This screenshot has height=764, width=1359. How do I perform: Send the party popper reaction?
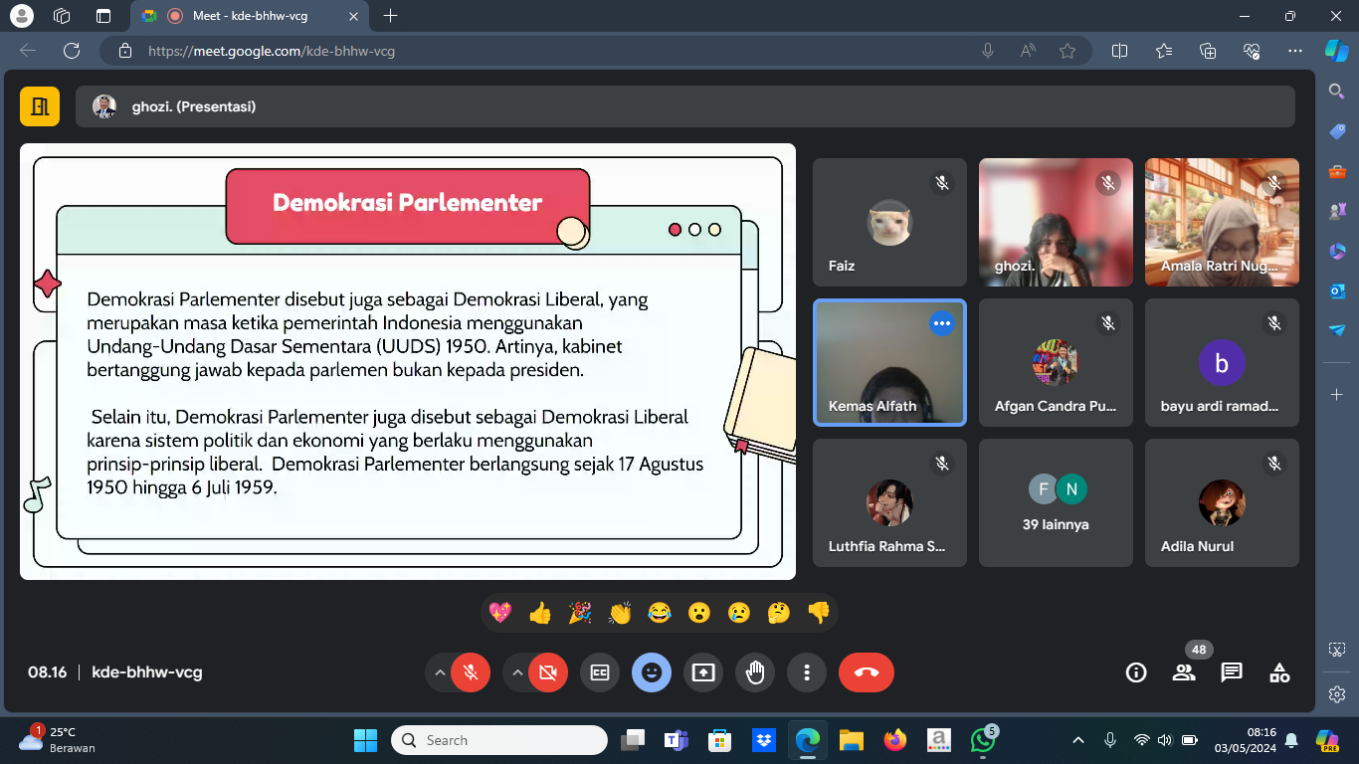click(580, 613)
